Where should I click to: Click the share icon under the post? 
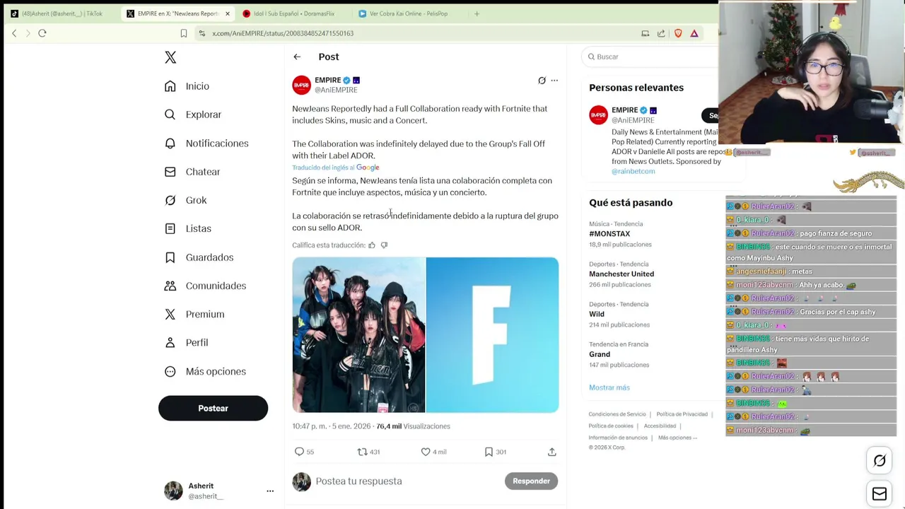[552, 452]
